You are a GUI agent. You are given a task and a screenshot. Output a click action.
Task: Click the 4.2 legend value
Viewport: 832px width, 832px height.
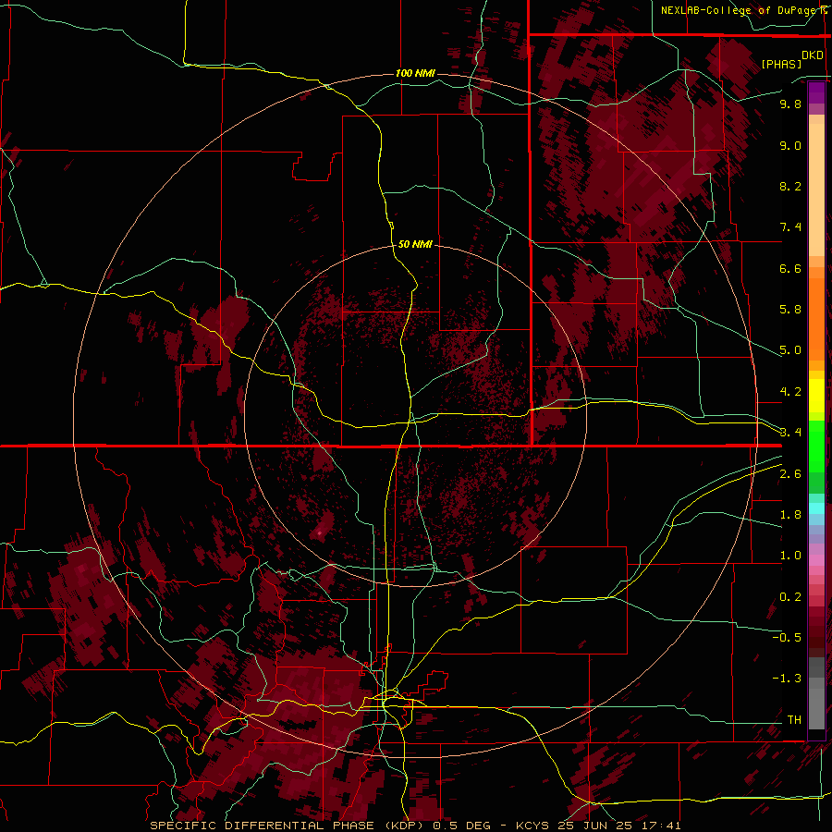click(x=790, y=392)
